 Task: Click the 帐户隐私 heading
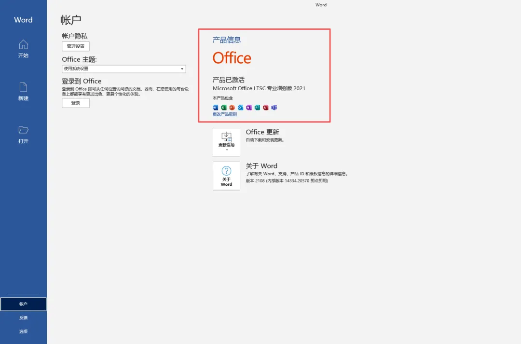click(x=74, y=36)
